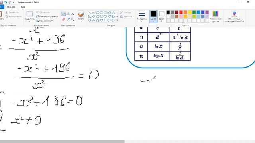Image resolution: width=255 pixels, height=143 pixels.
Task: Expand the shapes gallery More arrow
Action: [117, 20]
